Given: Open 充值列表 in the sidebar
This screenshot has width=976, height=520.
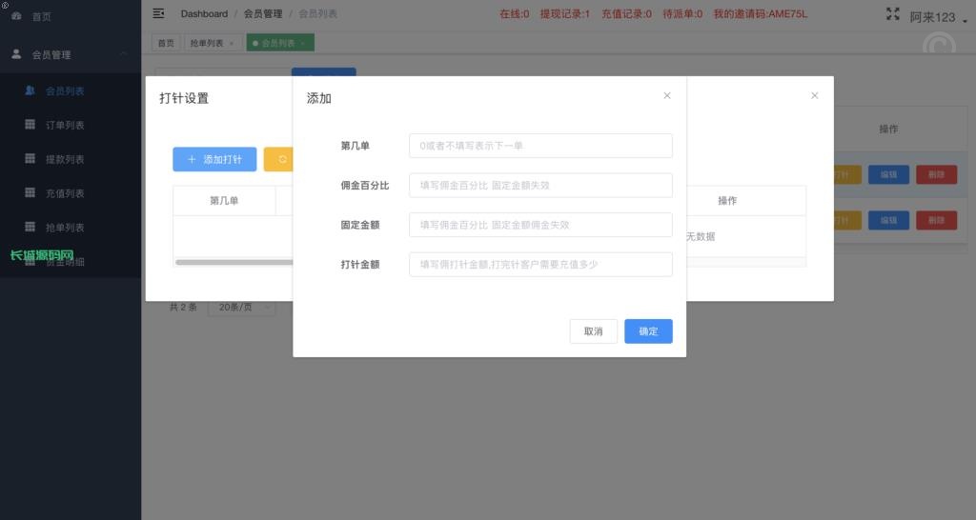Looking at the screenshot, I should point(65,193).
